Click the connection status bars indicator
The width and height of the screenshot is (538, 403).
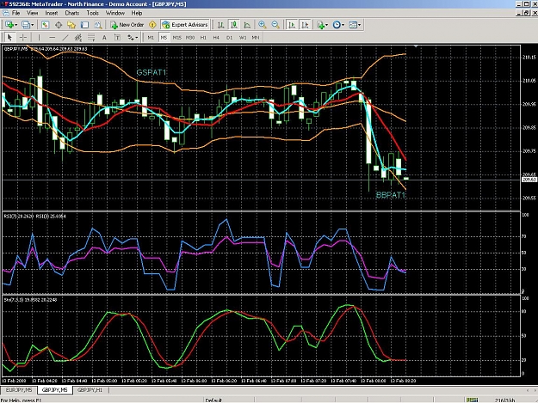[472, 400]
